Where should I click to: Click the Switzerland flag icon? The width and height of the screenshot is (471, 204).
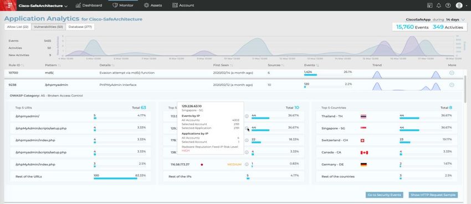[362, 140]
